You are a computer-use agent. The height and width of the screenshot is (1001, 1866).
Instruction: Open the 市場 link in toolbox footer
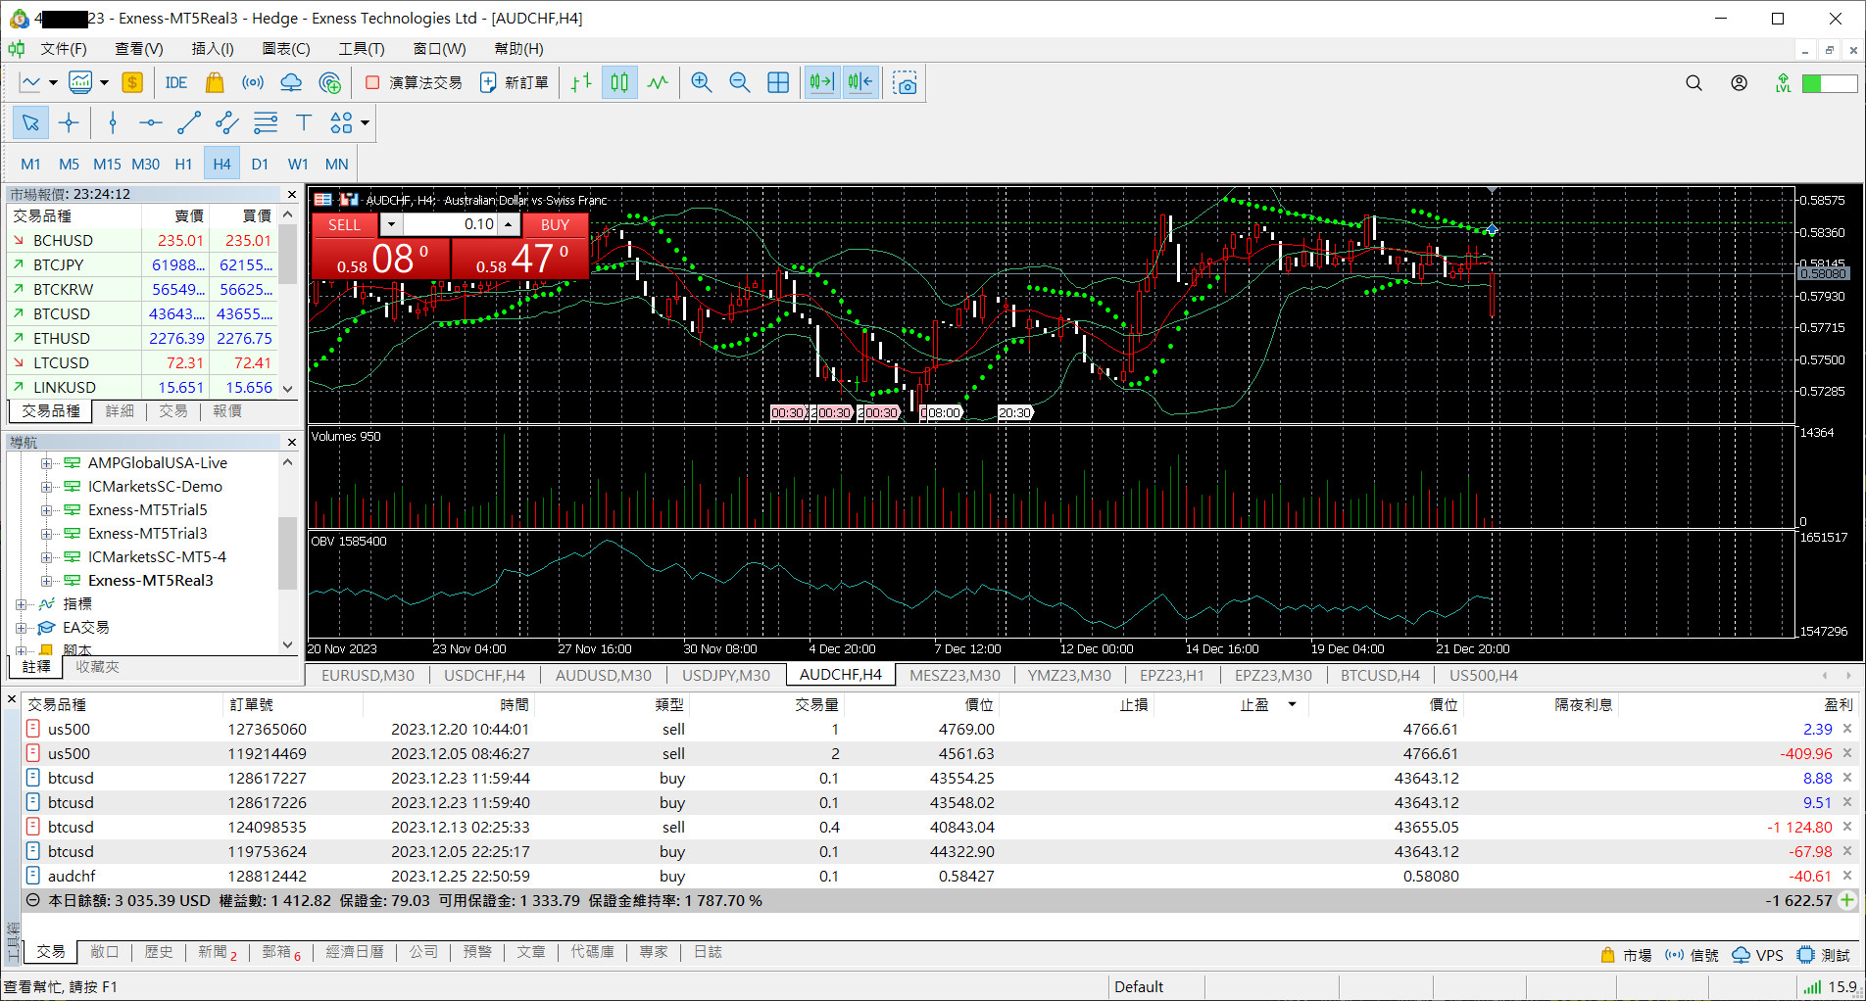click(1627, 955)
